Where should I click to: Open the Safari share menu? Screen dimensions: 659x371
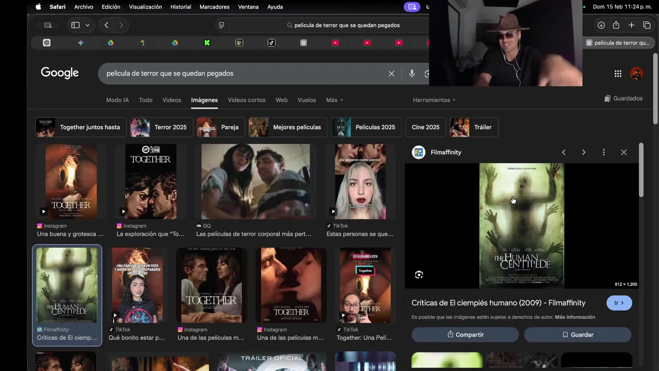click(x=616, y=25)
